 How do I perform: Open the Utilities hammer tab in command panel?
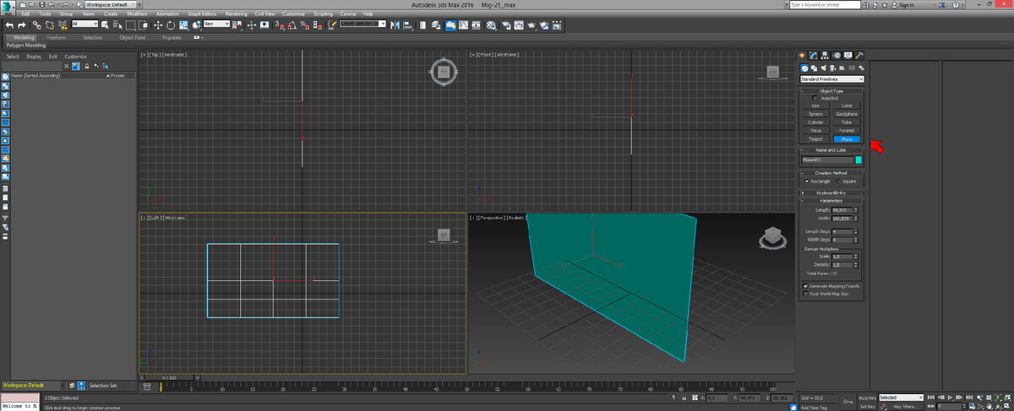[x=858, y=55]
